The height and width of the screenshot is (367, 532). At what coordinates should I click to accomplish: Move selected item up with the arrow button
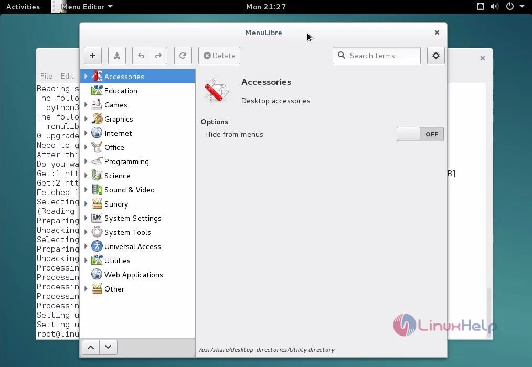(x=91, y=347)
